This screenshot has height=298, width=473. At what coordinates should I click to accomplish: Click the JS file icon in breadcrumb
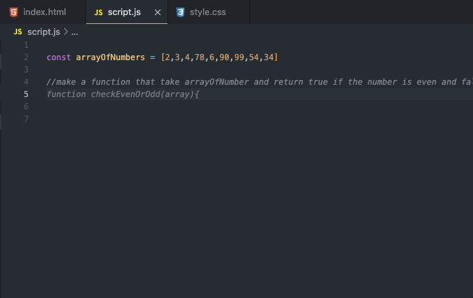coord(18,32)
